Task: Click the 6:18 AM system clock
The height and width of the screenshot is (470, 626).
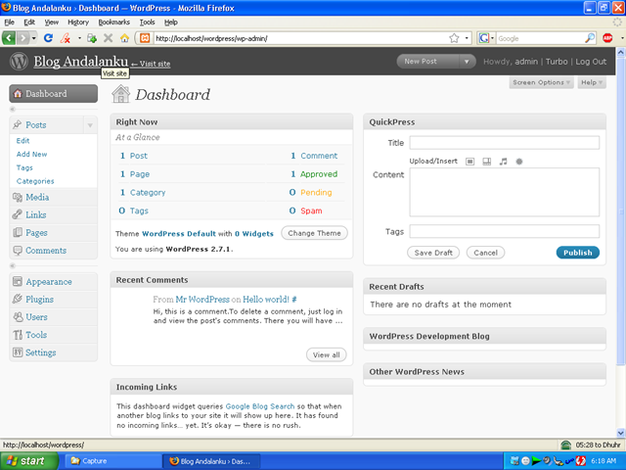Action: point(604,461)
